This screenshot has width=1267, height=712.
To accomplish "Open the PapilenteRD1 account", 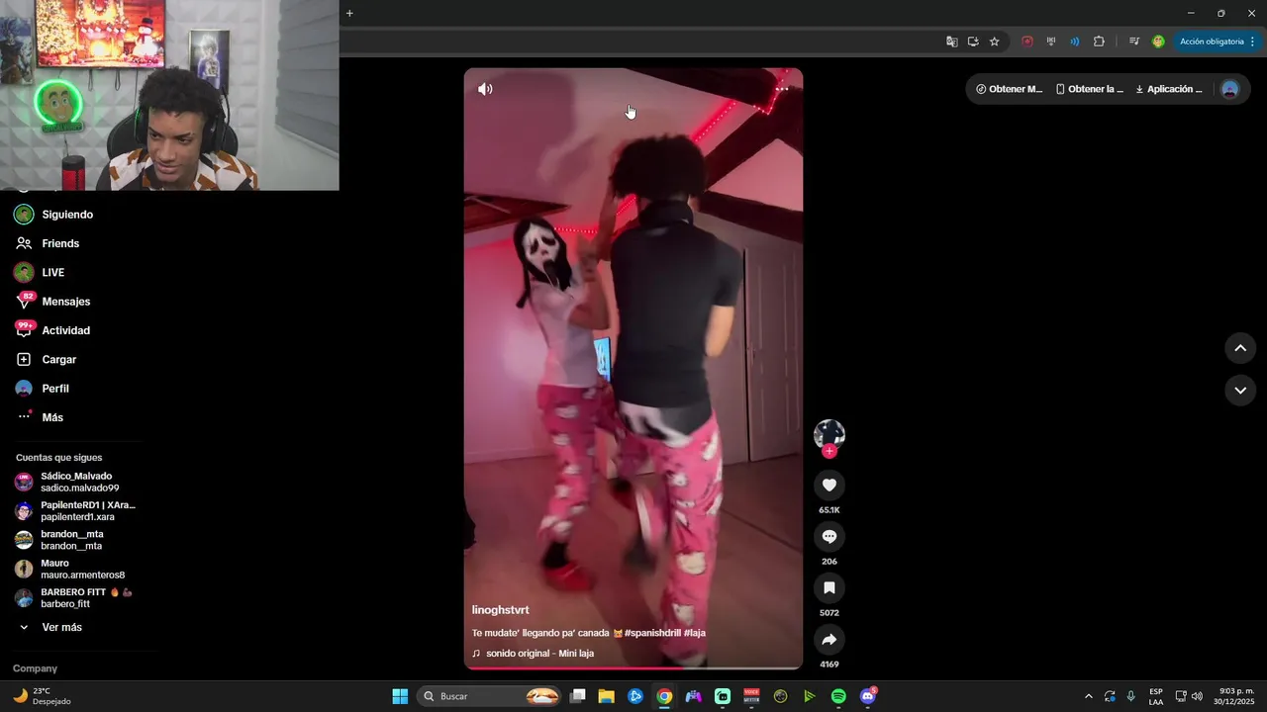I will coord(77,510).
